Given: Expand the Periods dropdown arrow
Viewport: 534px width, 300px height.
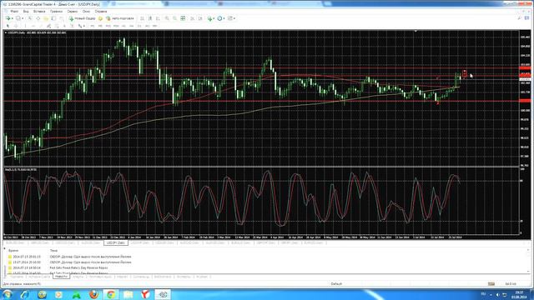Looking at the screenshot, I should coord(224,18).
